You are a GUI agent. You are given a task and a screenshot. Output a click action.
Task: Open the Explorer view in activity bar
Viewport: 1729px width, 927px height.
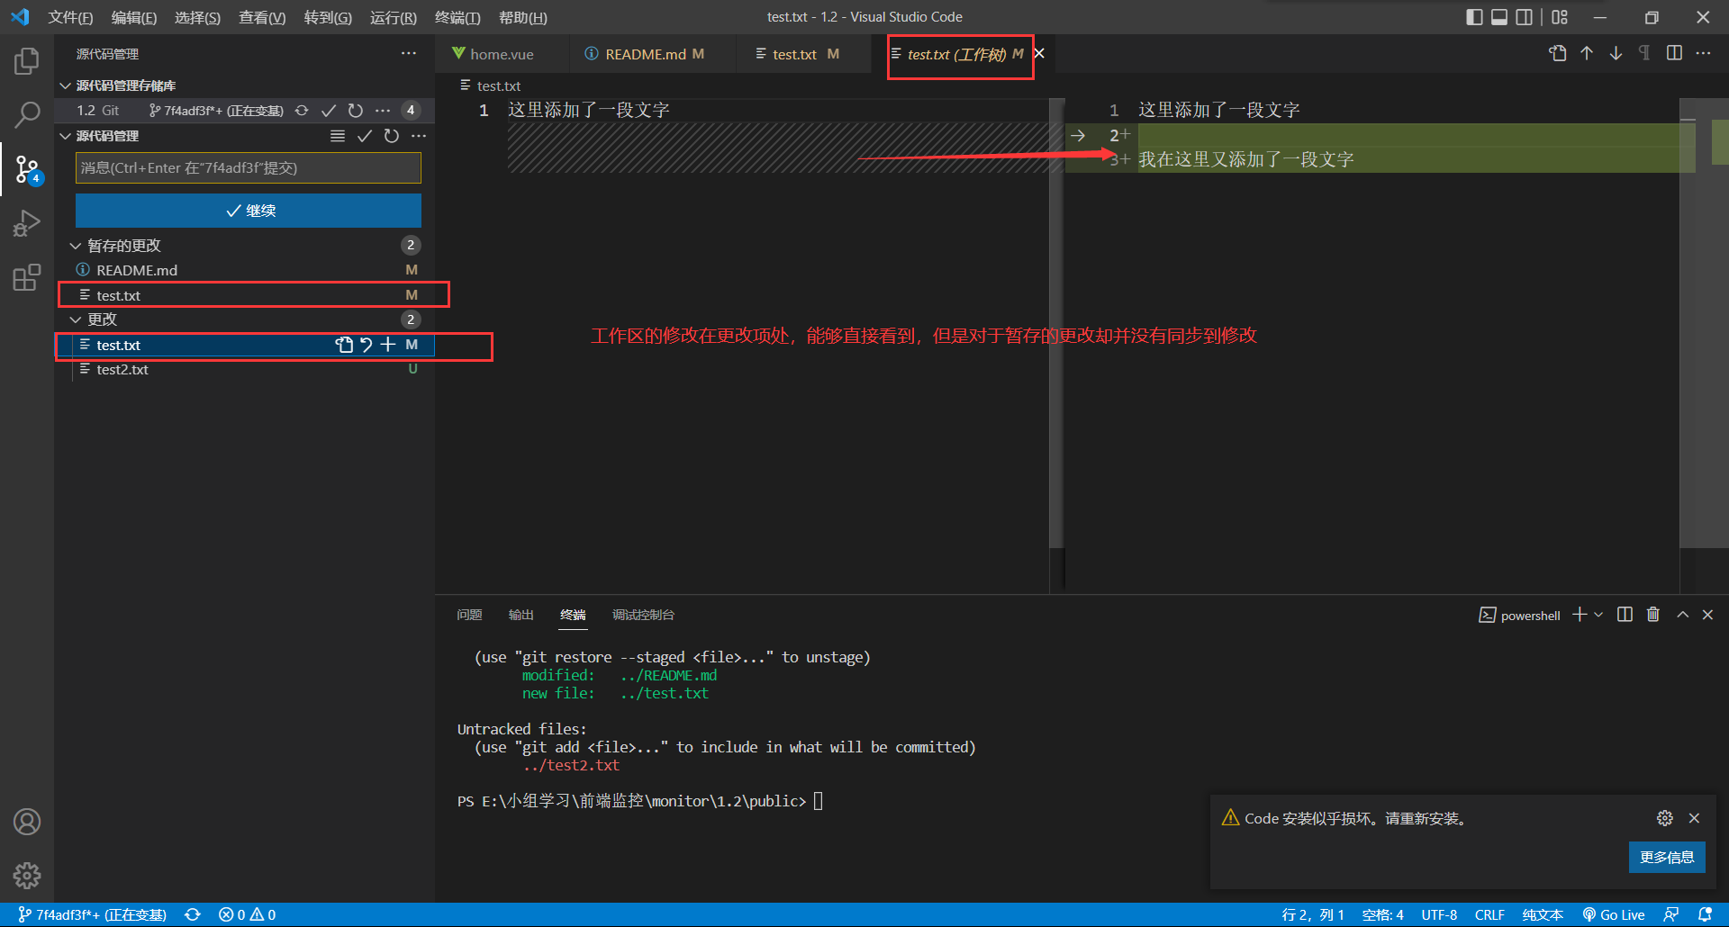[27, 61]
